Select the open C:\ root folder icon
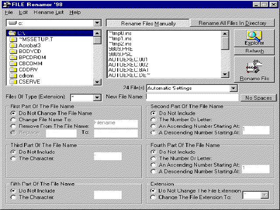 (13, 33)
